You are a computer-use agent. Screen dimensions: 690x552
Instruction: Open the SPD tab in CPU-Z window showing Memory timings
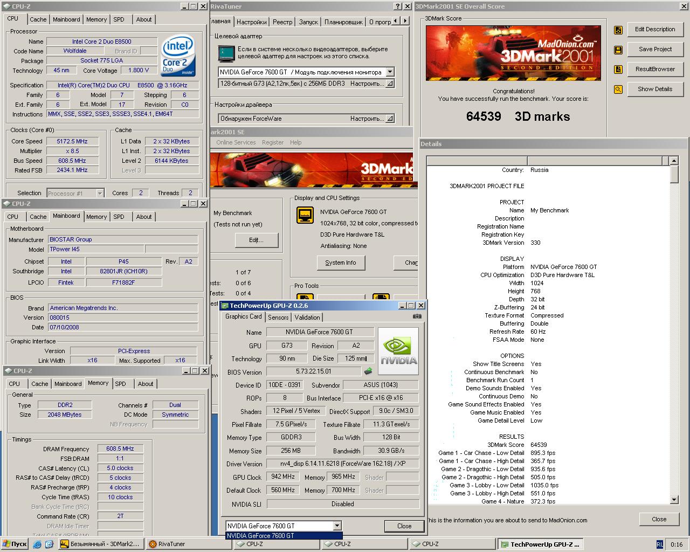pyautogui.click(x=120, y=384)
